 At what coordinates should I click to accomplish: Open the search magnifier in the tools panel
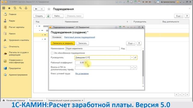[21, 8]
